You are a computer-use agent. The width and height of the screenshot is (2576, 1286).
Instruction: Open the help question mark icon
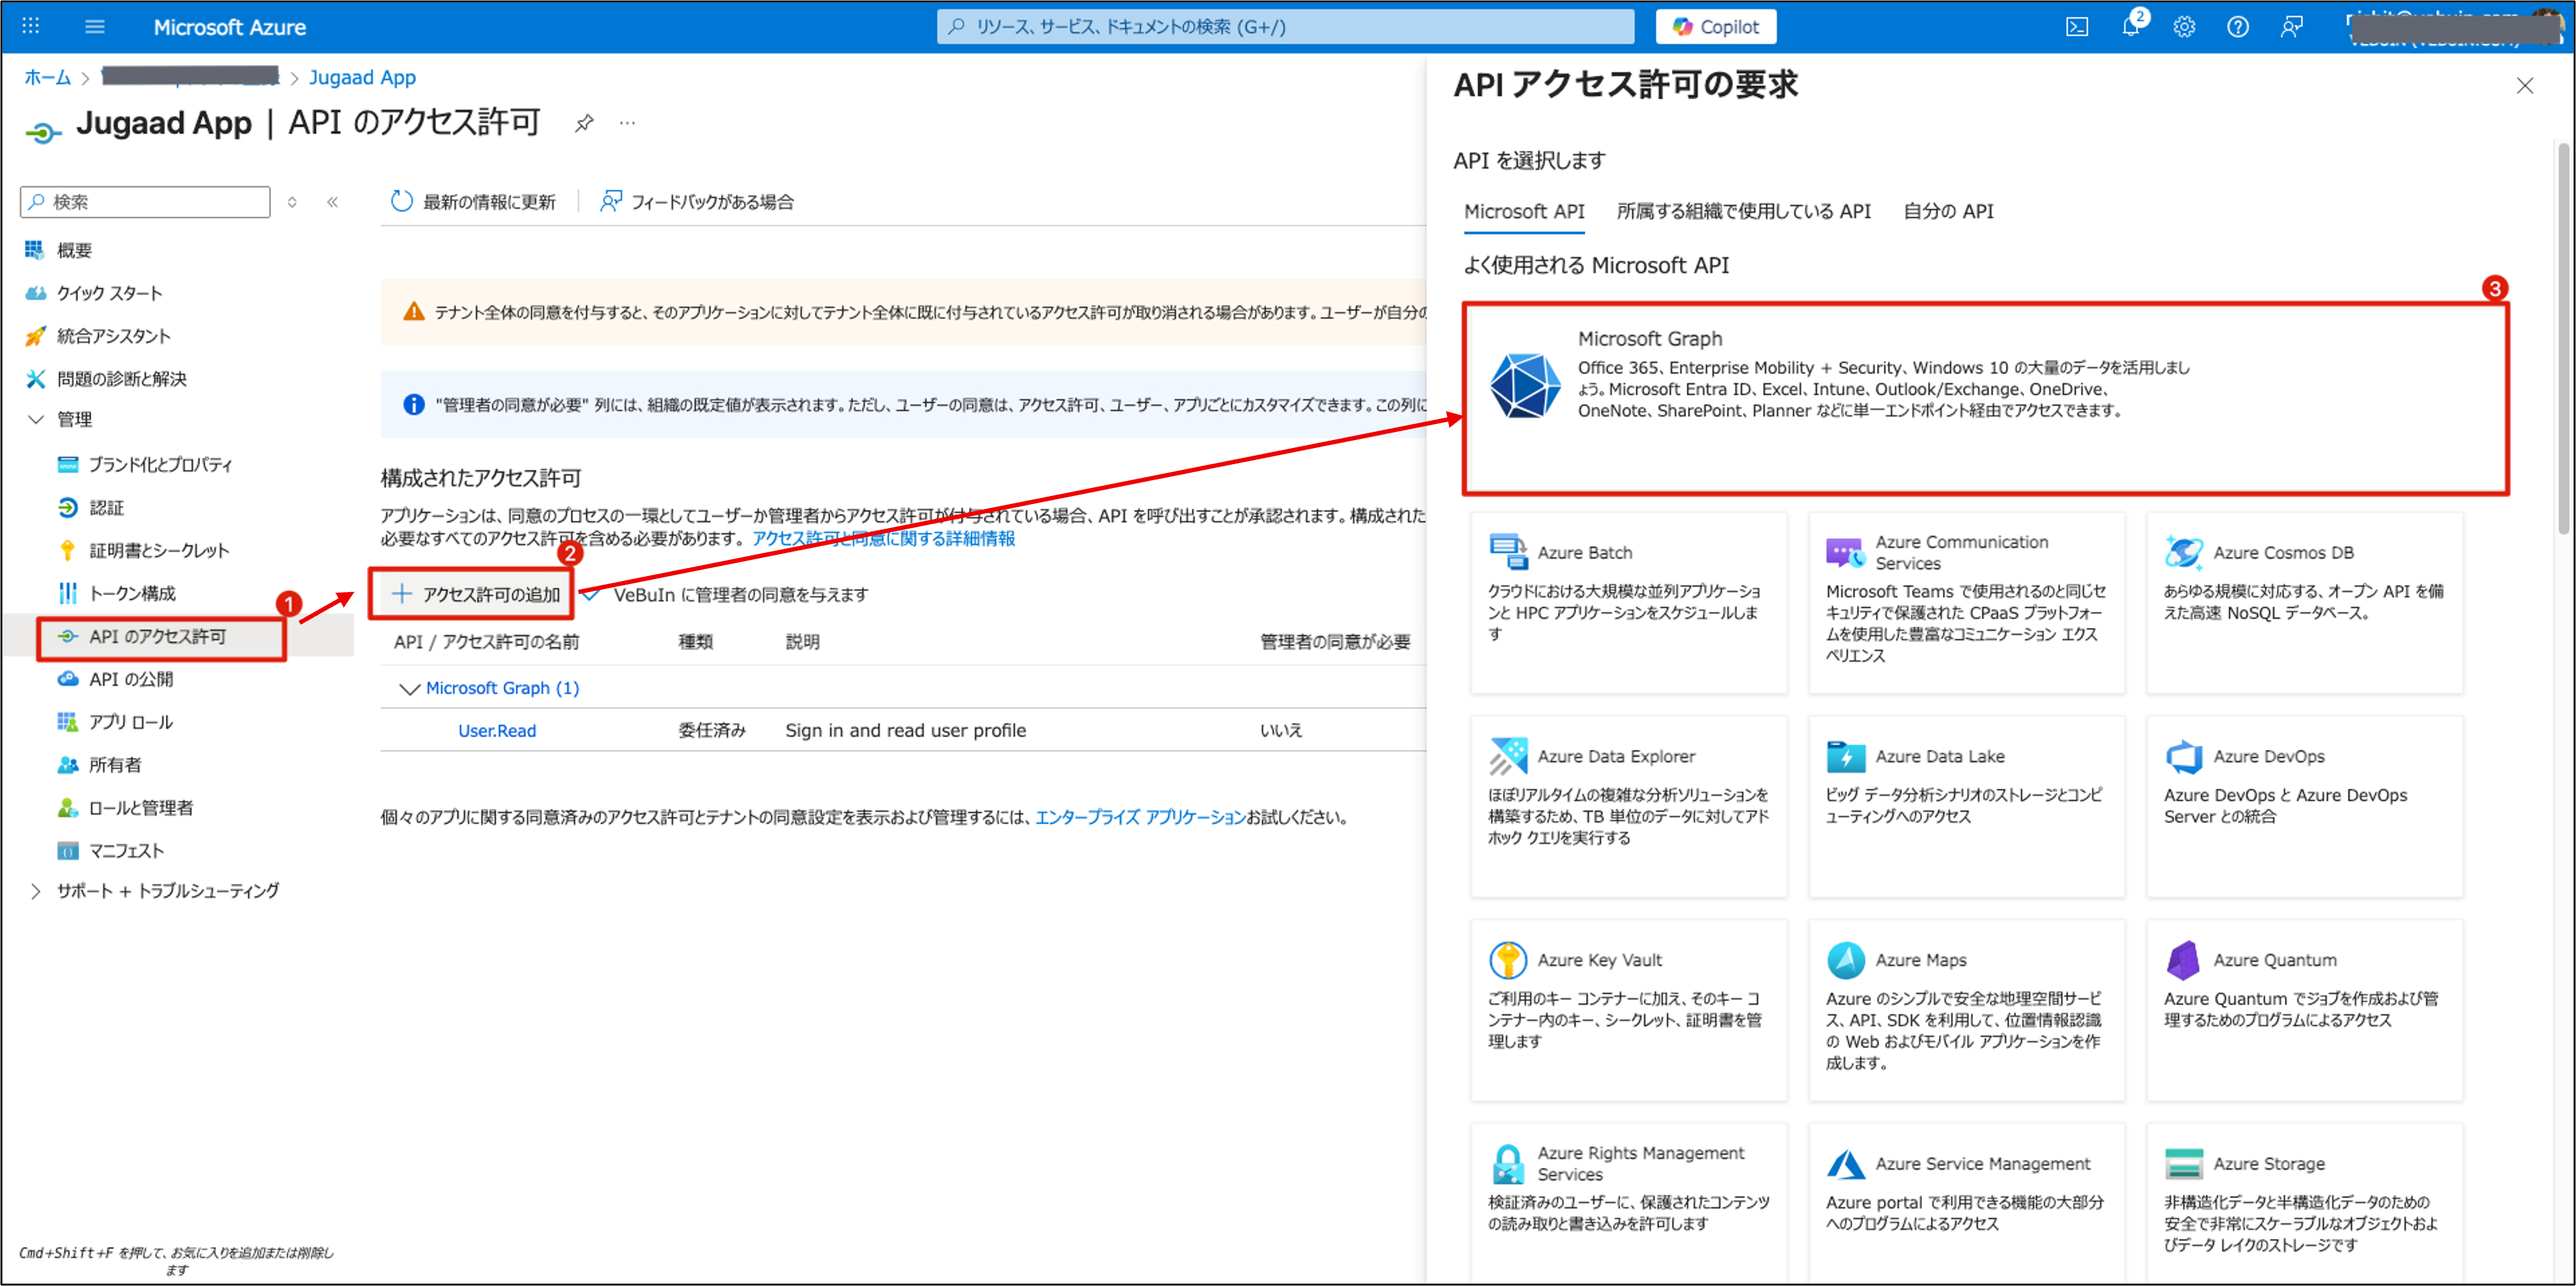click(2238, 27)
